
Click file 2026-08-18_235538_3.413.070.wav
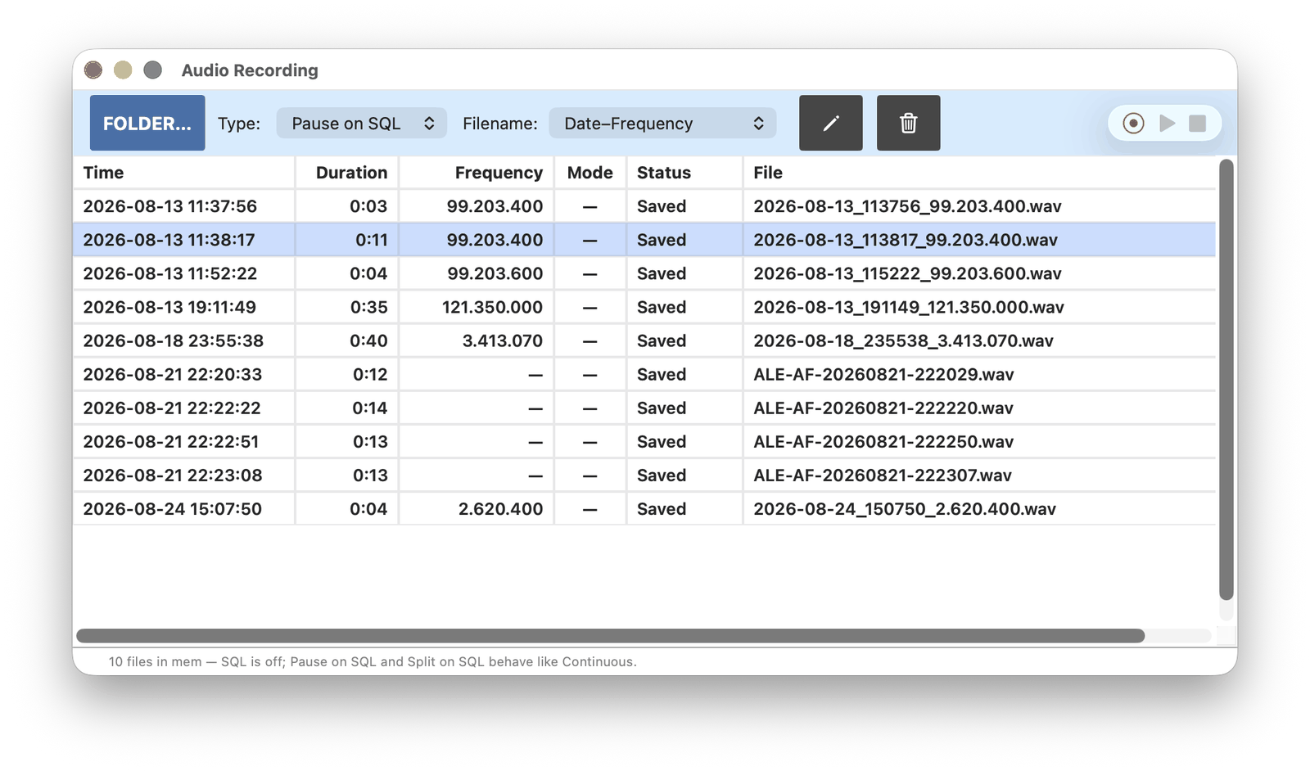point(903,340)
